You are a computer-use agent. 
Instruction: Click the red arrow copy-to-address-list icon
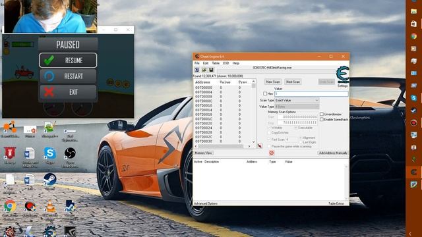coord(260,146)
